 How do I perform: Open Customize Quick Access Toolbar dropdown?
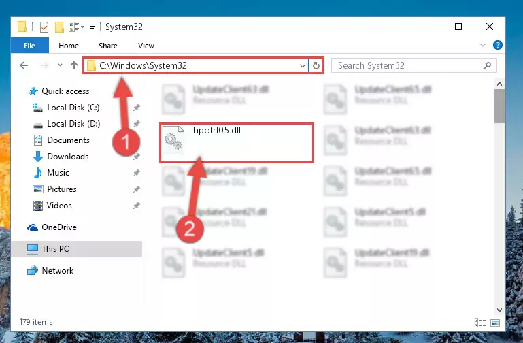pos(92,27)
